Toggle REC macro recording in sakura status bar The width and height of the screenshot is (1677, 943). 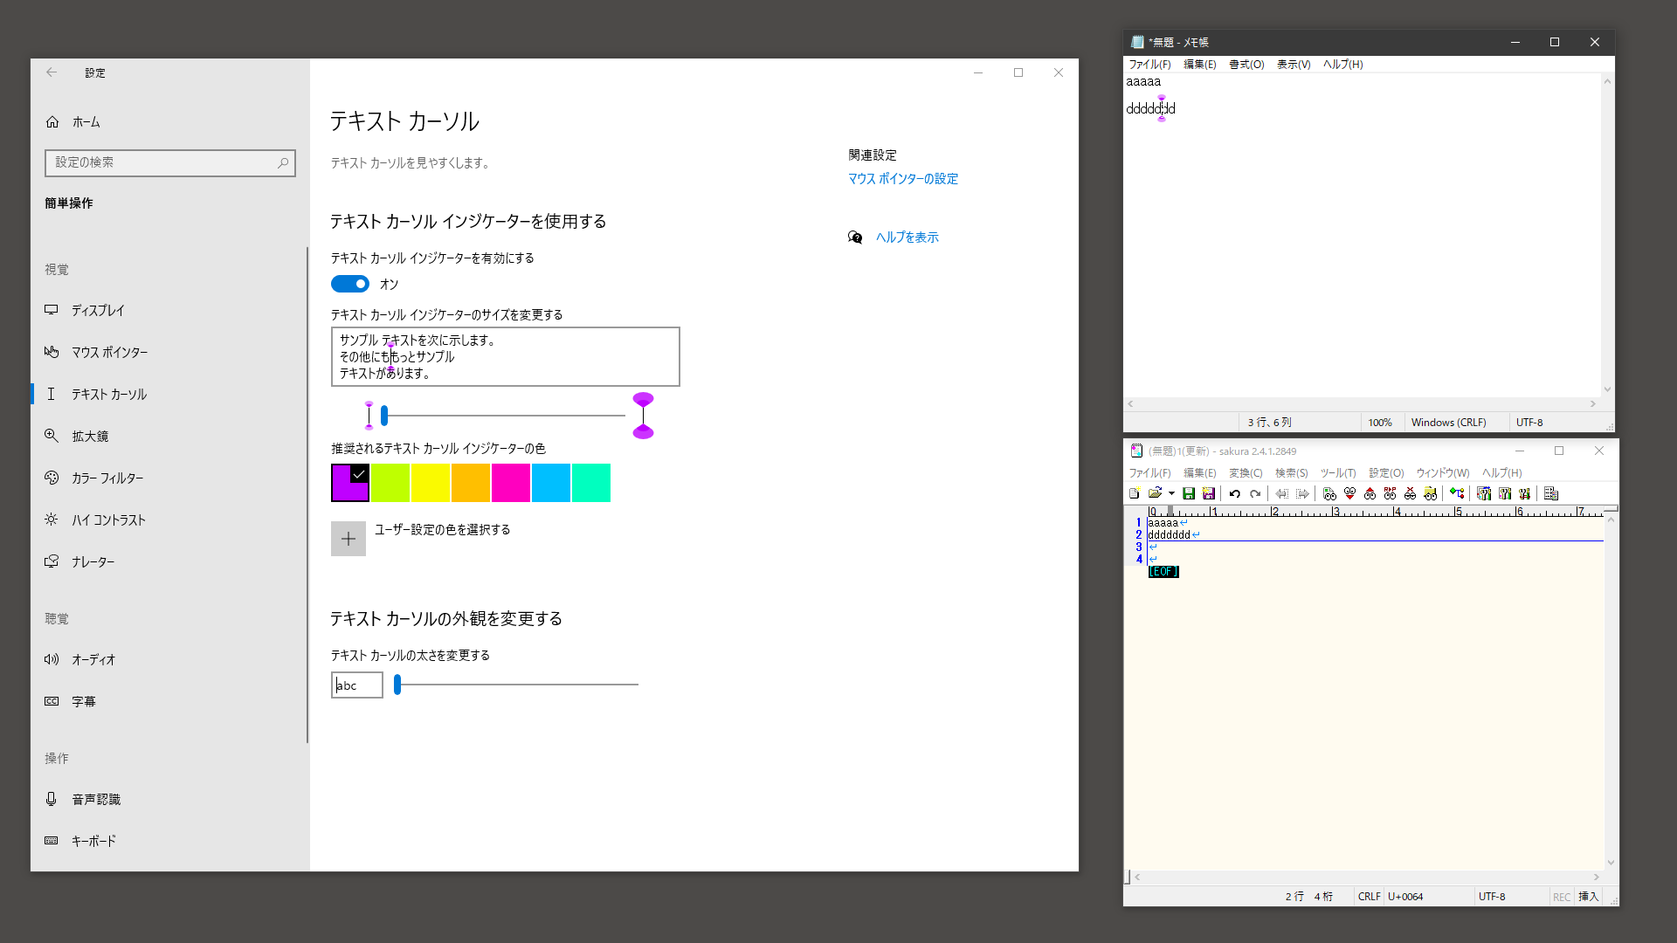coord(1561,897)
